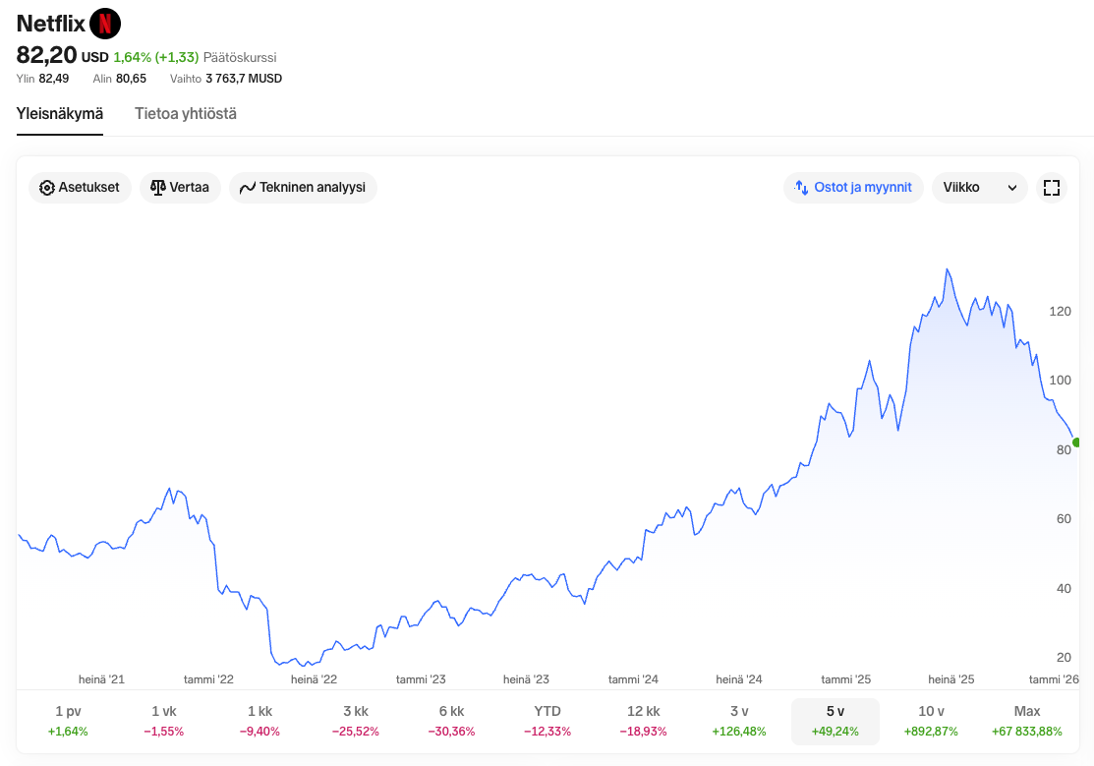Select the 3 kk time range
The height and width of the screenshot is (766, 1094).
click(356, 722)
